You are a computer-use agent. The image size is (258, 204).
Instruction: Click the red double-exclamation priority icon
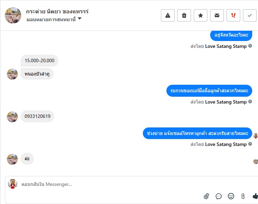[x=233, y=15]
